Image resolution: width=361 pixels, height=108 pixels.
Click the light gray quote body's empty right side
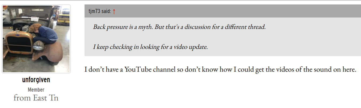click(x=307, y=37)
